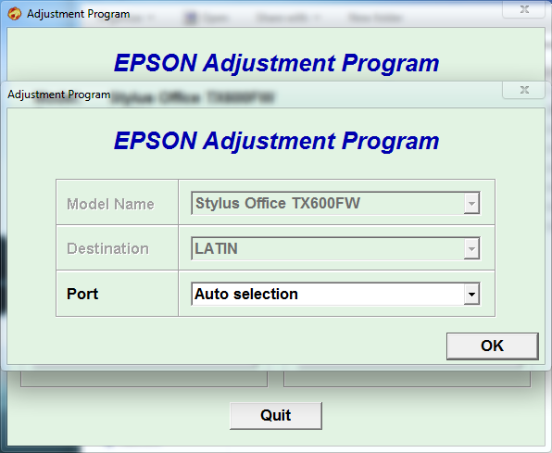552x453 pixels.
Task: Close the background Adjustment Program window
Action: tap(524, 9)
